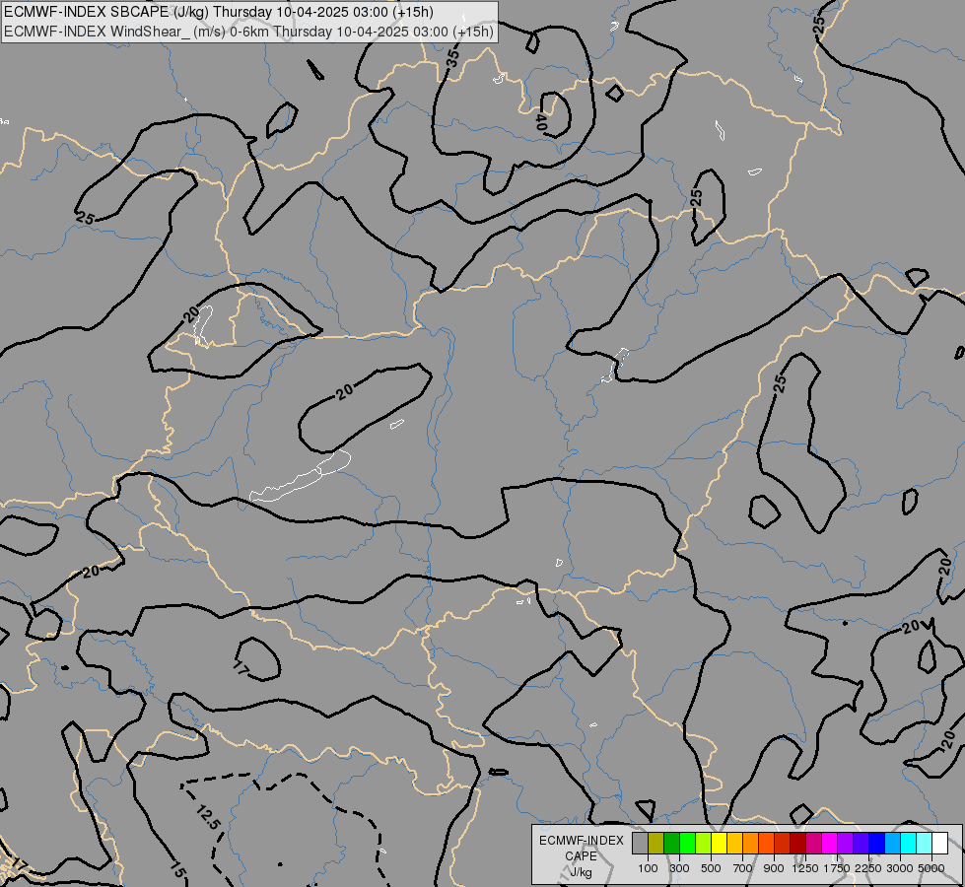965x887 pixels.
Task: Click the pure yellow legend swatch
Action: (x=720, y=843)
